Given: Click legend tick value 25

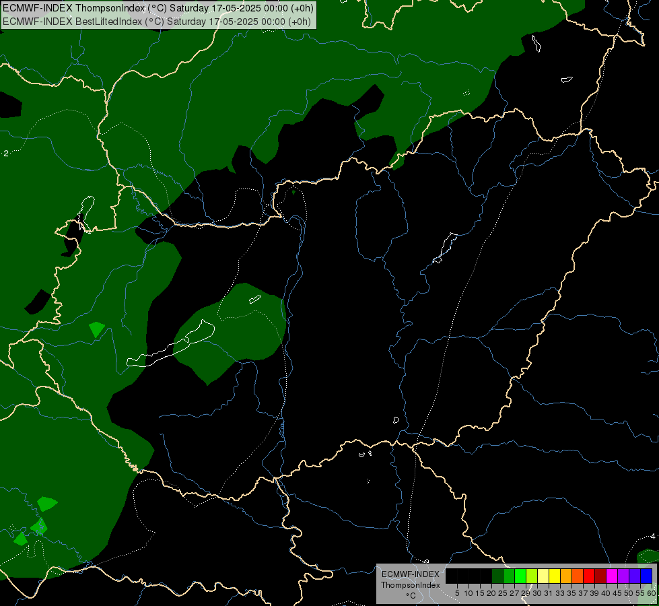Looking at the screenshot, I should [503, 593].
